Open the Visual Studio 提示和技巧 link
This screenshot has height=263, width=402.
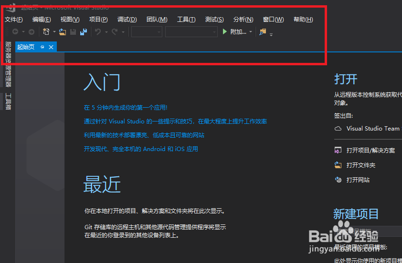point(175,121)
